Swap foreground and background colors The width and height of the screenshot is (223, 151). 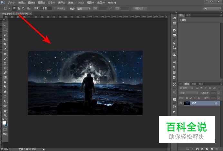tap(6, 119)
